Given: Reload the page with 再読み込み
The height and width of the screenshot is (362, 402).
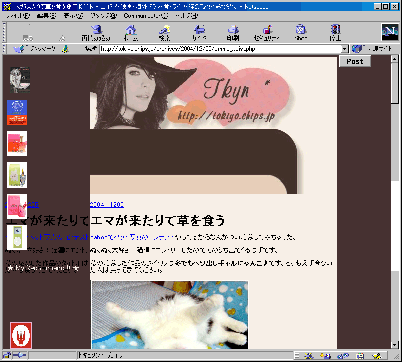Looking at the screenshot, I should pyautogui.click(x=96, y=33).
